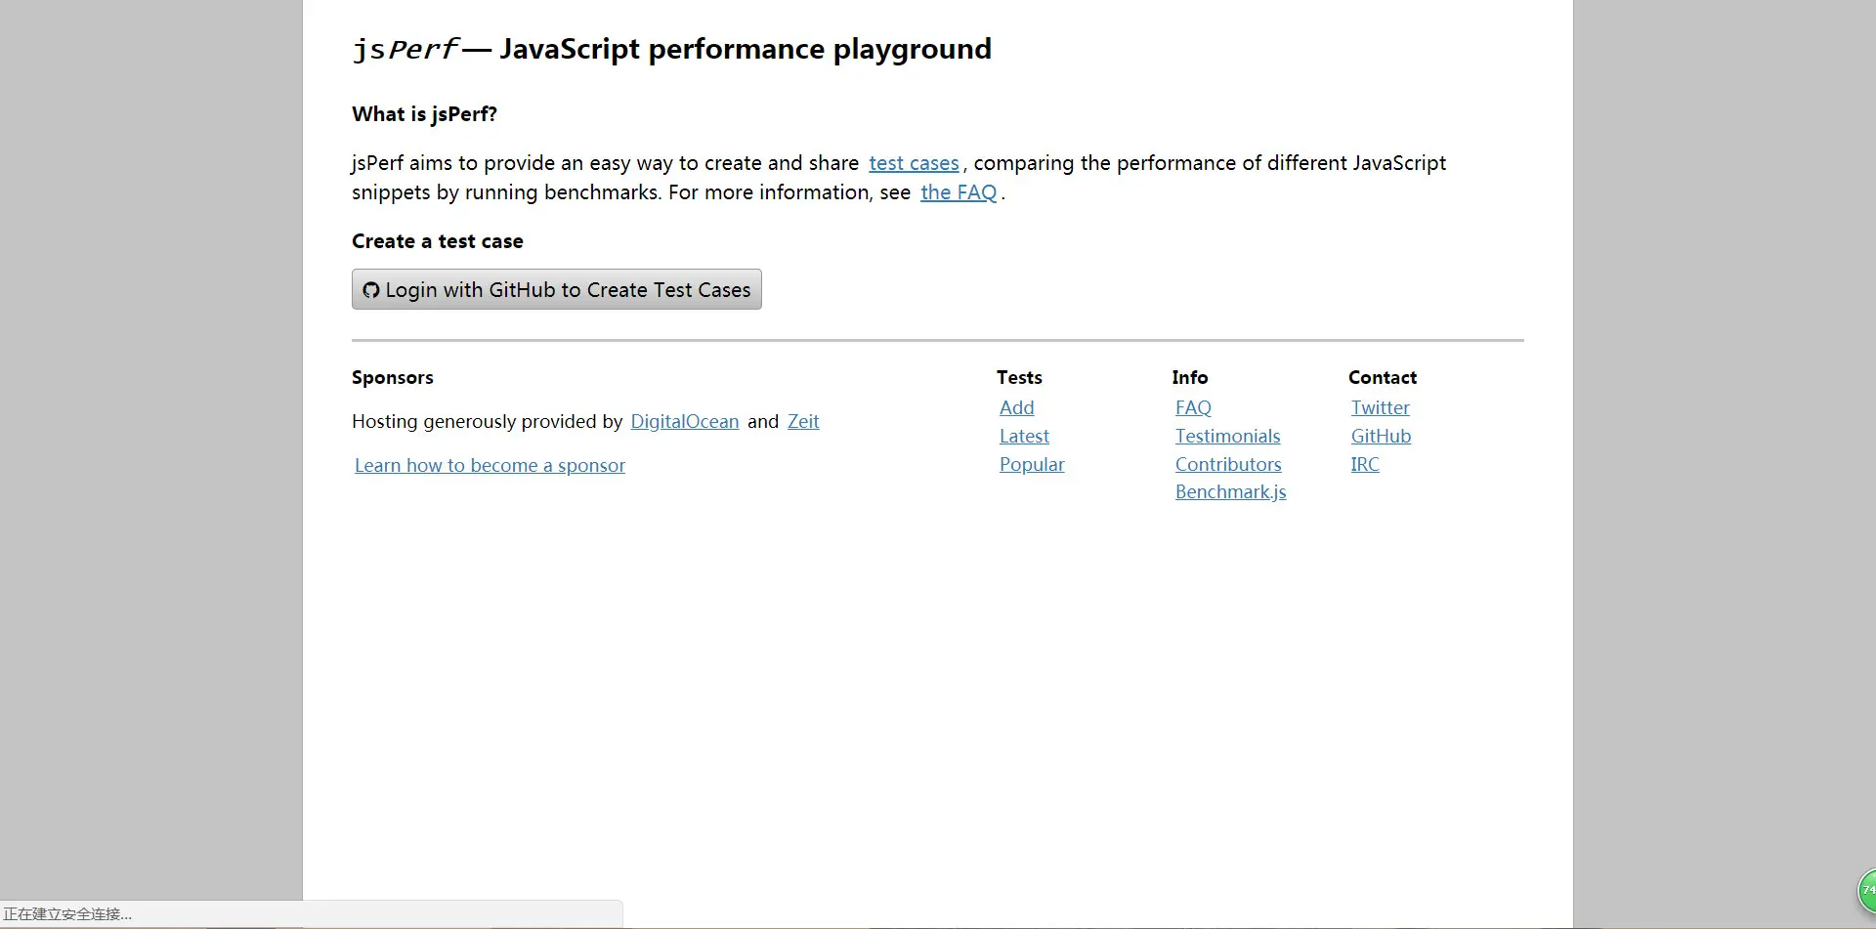Click the browser status bar loading message
This screenshot has height=929, width=1876.
(x=68, y=913)
